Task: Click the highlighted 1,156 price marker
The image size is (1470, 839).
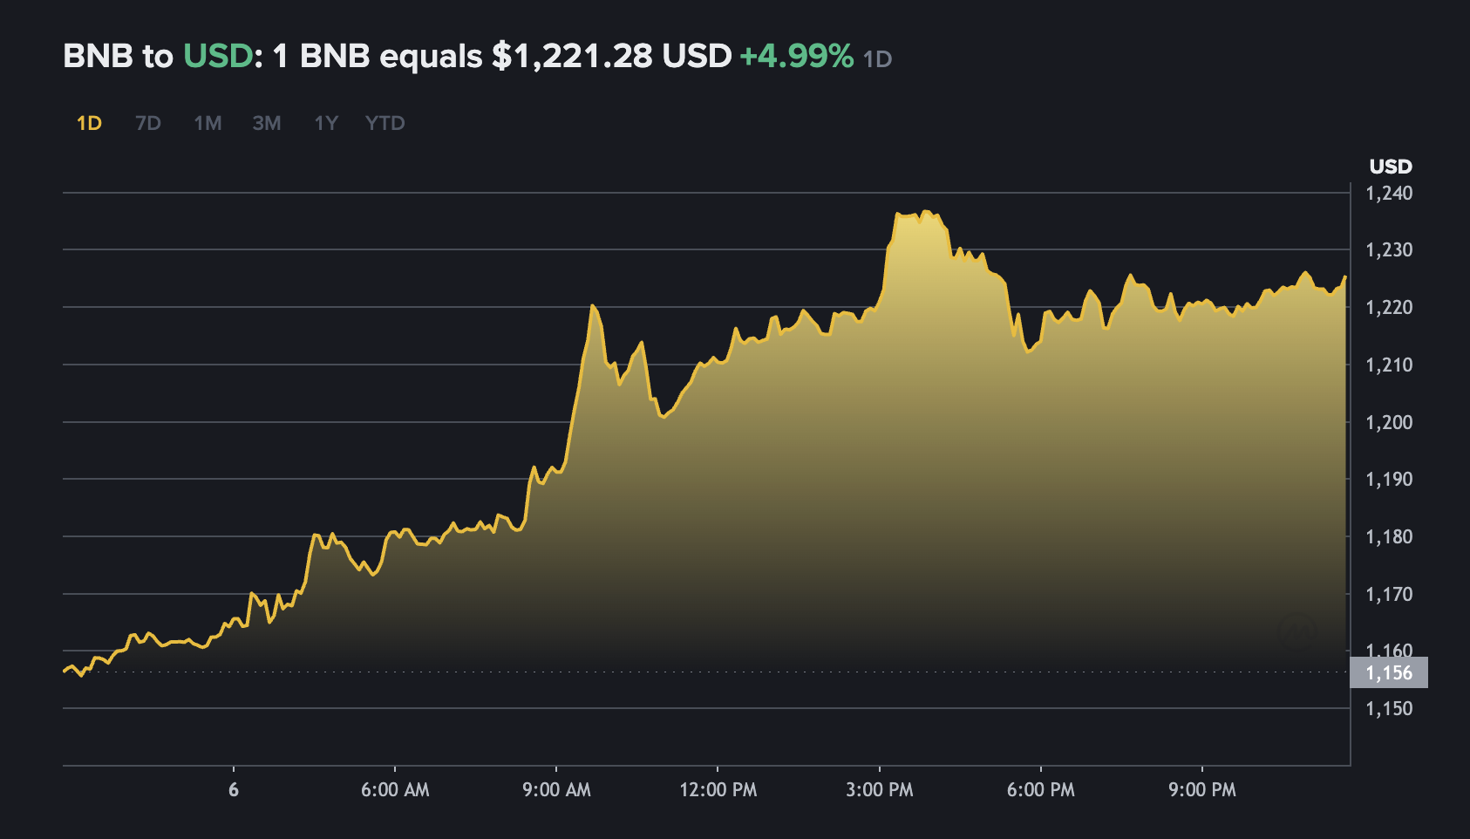Action: (x=1389, y=672)
